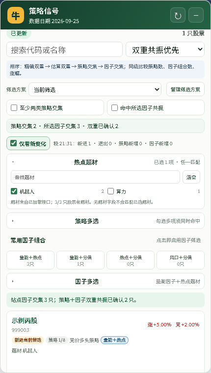Viewport: 211px width, 373px height.
Task: Click the blue 量能+热点 tag on stock card
Action: (x=114, y=340)
